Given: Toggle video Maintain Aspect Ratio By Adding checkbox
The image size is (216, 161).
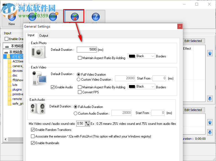Looking at the screenshot, I should (x=80, y=87).
